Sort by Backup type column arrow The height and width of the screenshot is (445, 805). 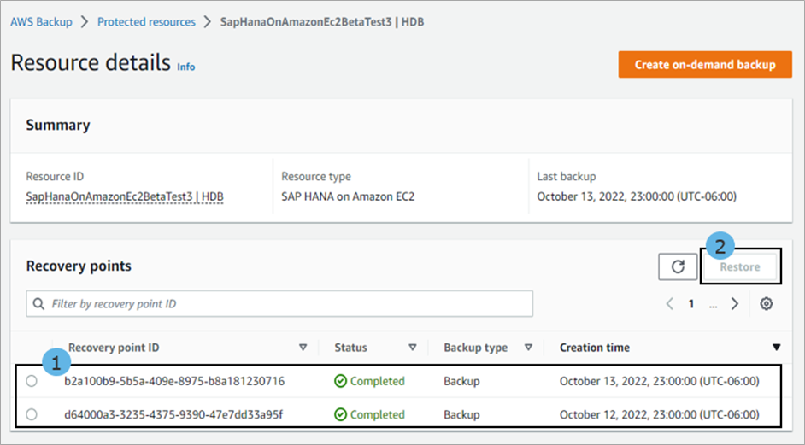coord(528,348)
